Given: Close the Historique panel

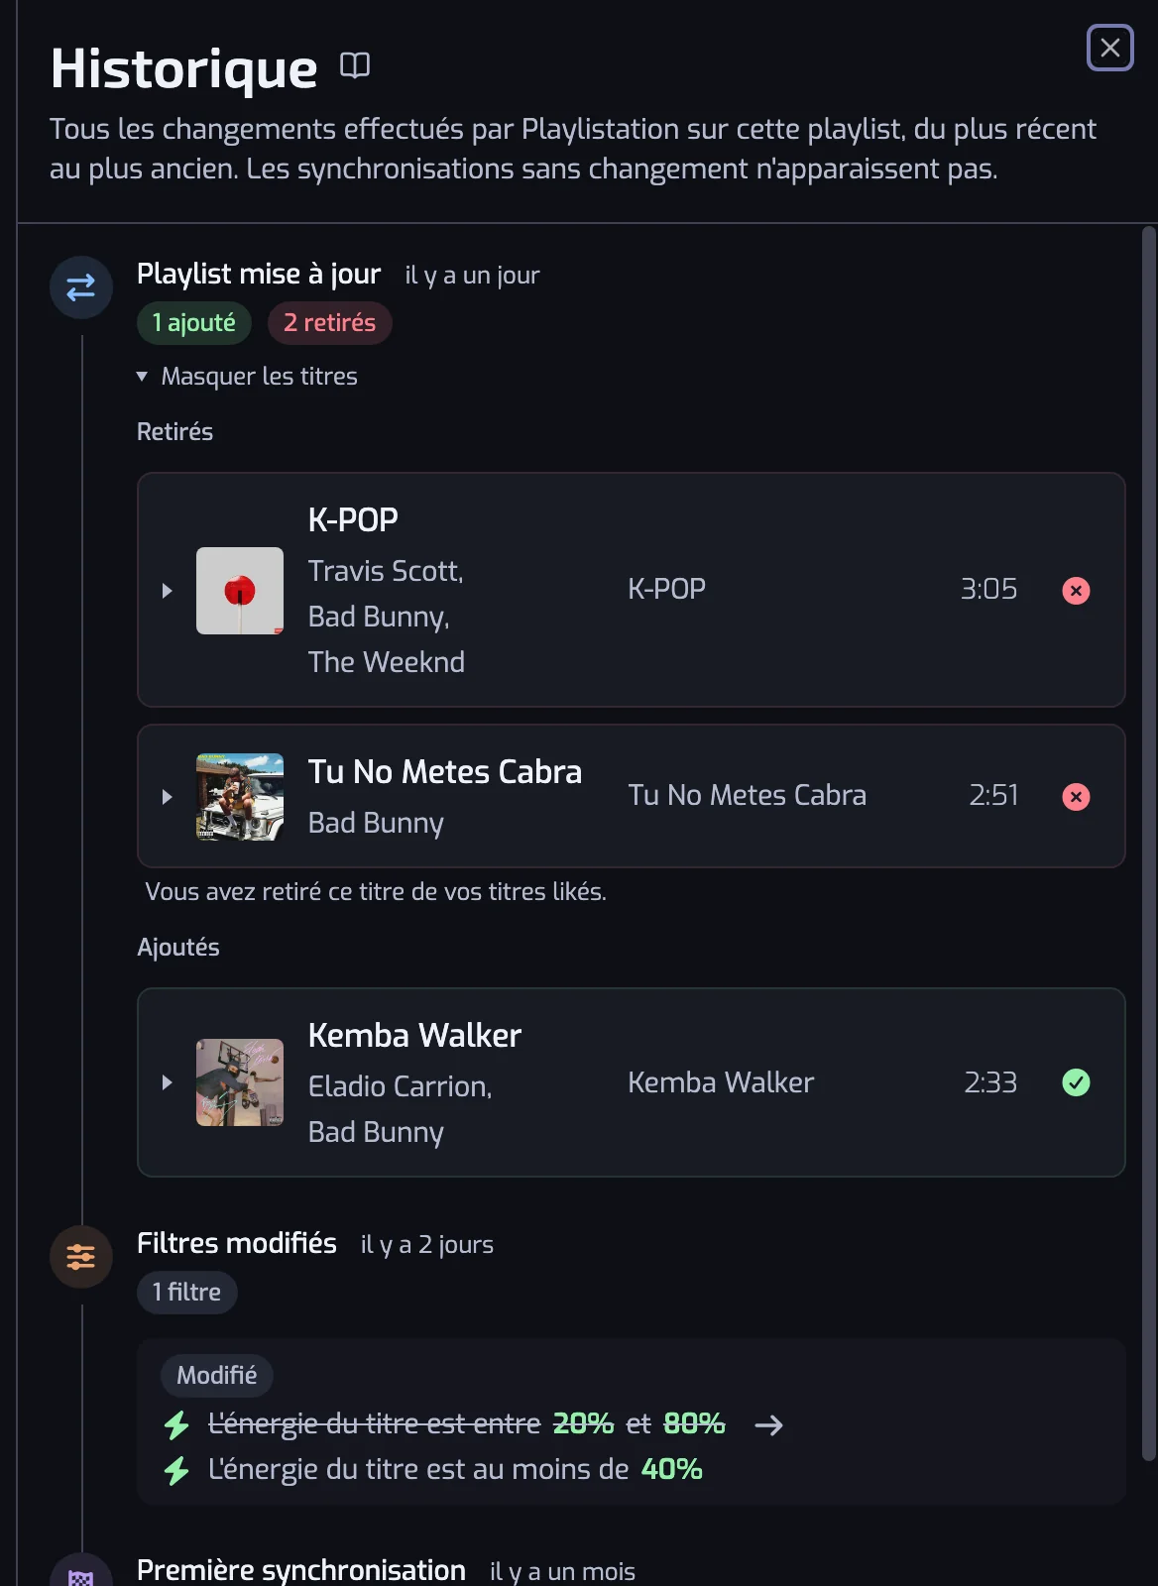Looking at the screenshot, I should pyautogui.click(x=1110, y=48).
